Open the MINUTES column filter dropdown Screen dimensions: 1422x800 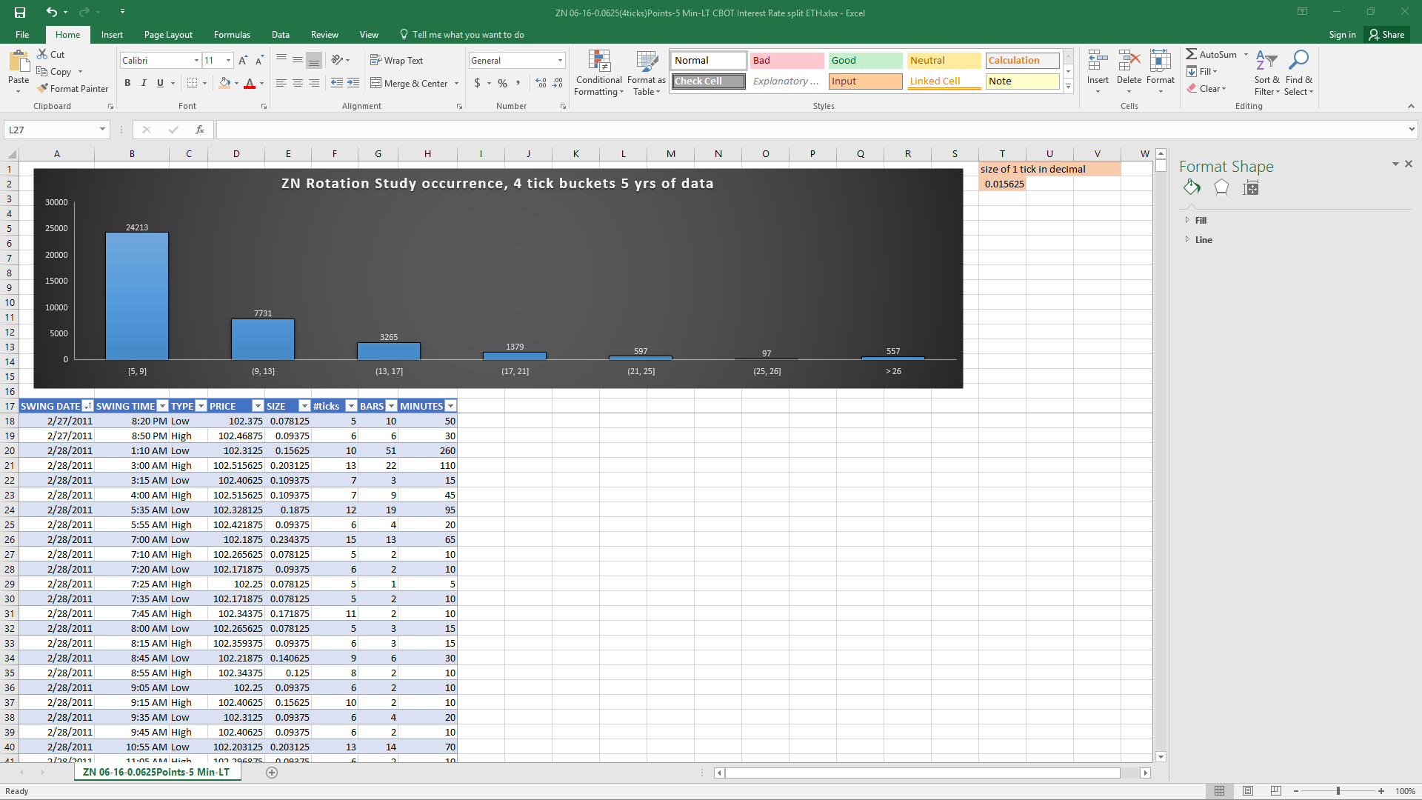coord(450,406)
